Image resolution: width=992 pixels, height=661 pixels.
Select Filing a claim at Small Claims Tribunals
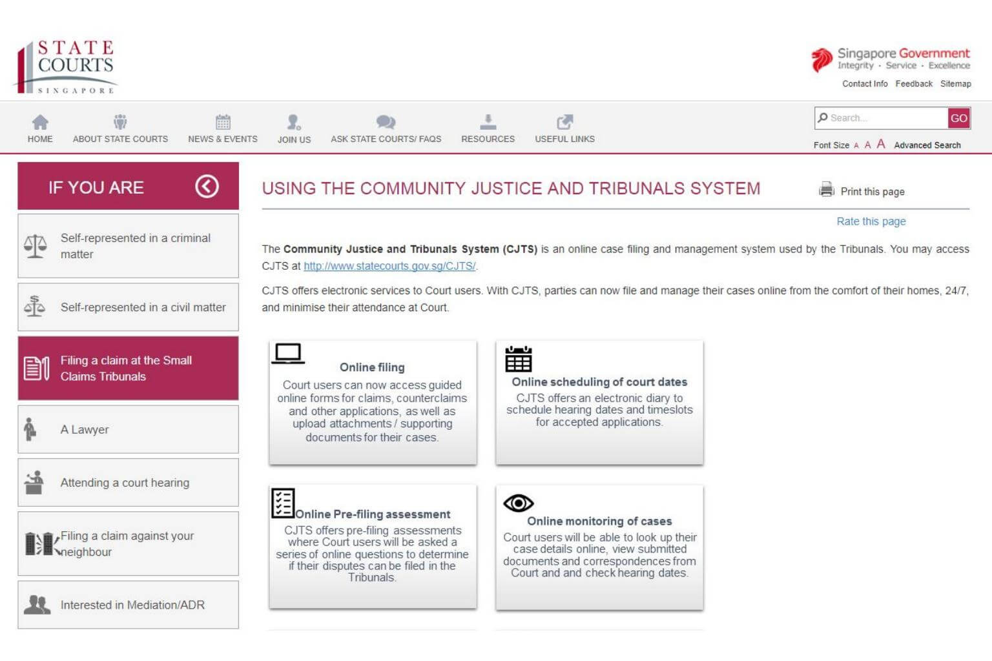(128, 368)
